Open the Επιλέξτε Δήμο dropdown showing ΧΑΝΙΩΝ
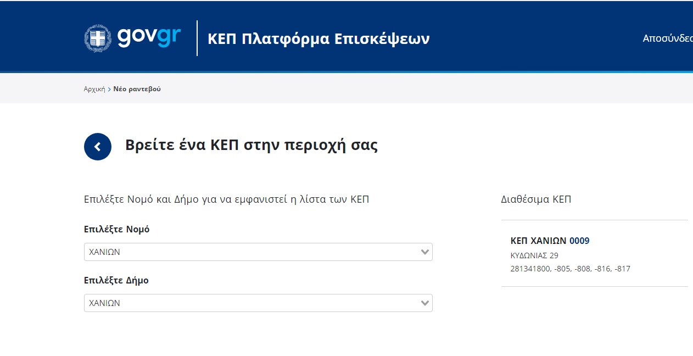Image resolution: width=693 pixels, height=356 pixels. tap(258, 303)
